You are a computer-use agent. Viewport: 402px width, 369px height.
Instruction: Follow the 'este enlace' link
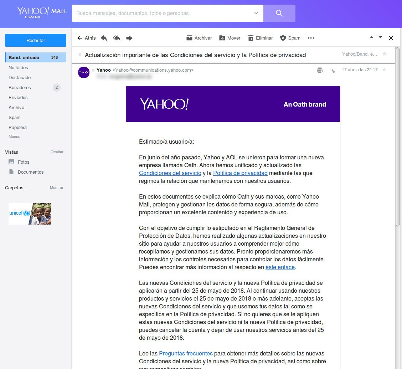tap(280, 267)
